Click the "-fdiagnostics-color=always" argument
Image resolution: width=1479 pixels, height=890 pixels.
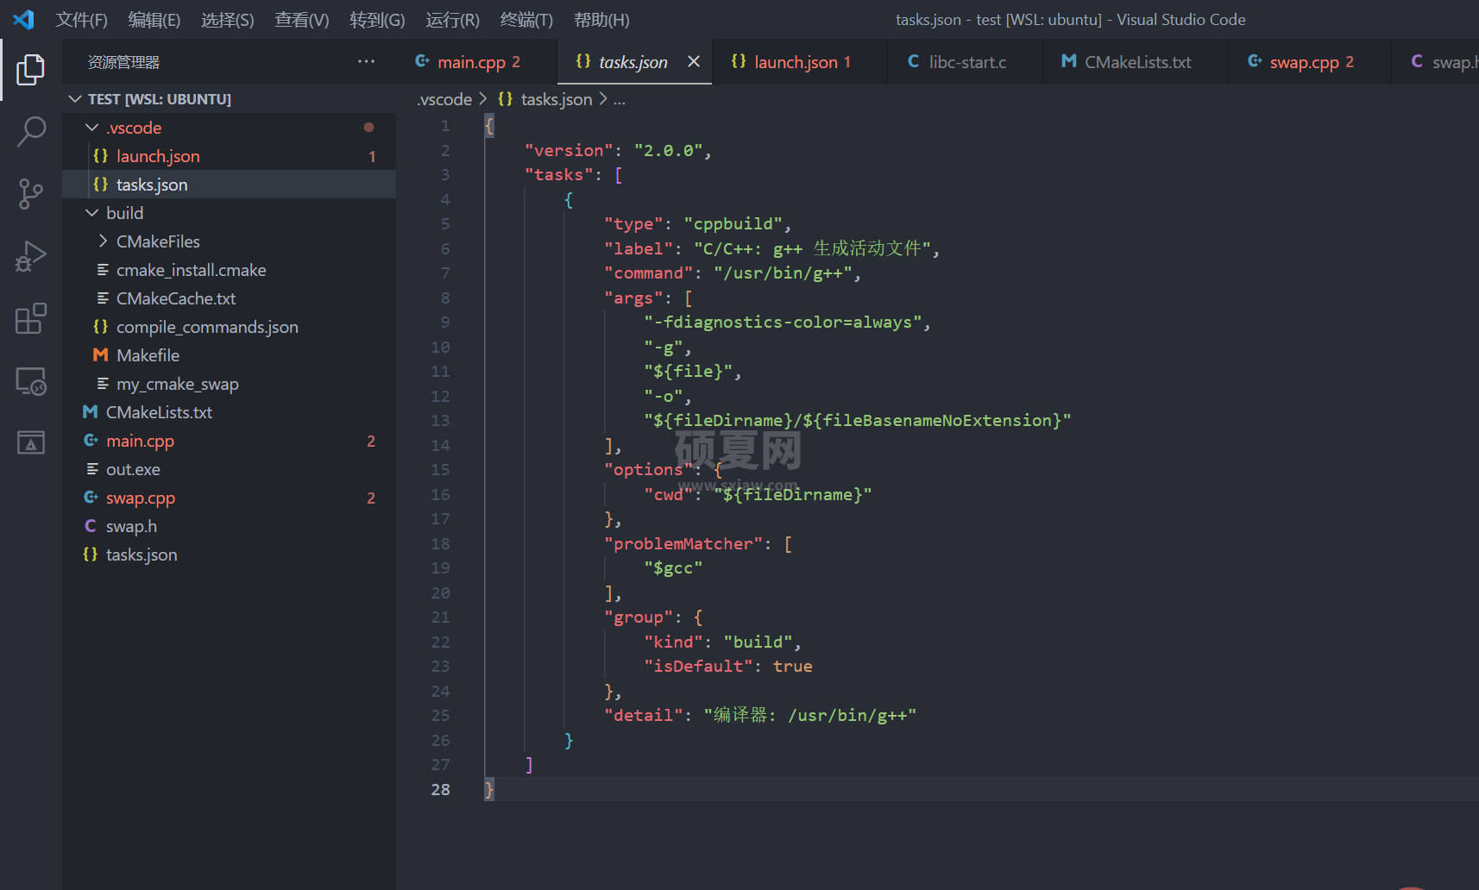point(783,322)
